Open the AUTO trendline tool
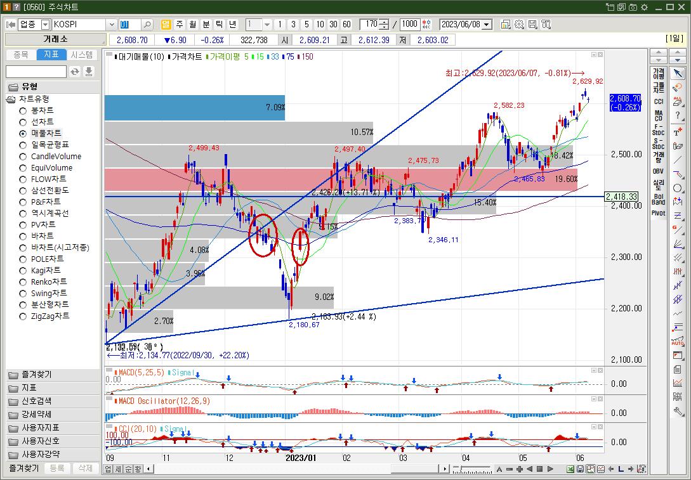Screen dimensions: 691x480 pyautogui.click(x=677, y=341)
